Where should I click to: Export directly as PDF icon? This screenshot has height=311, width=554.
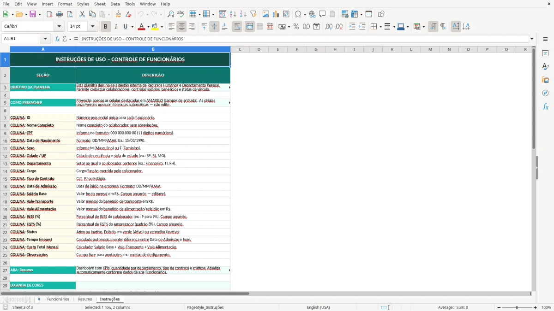click(x=49, y=14)
